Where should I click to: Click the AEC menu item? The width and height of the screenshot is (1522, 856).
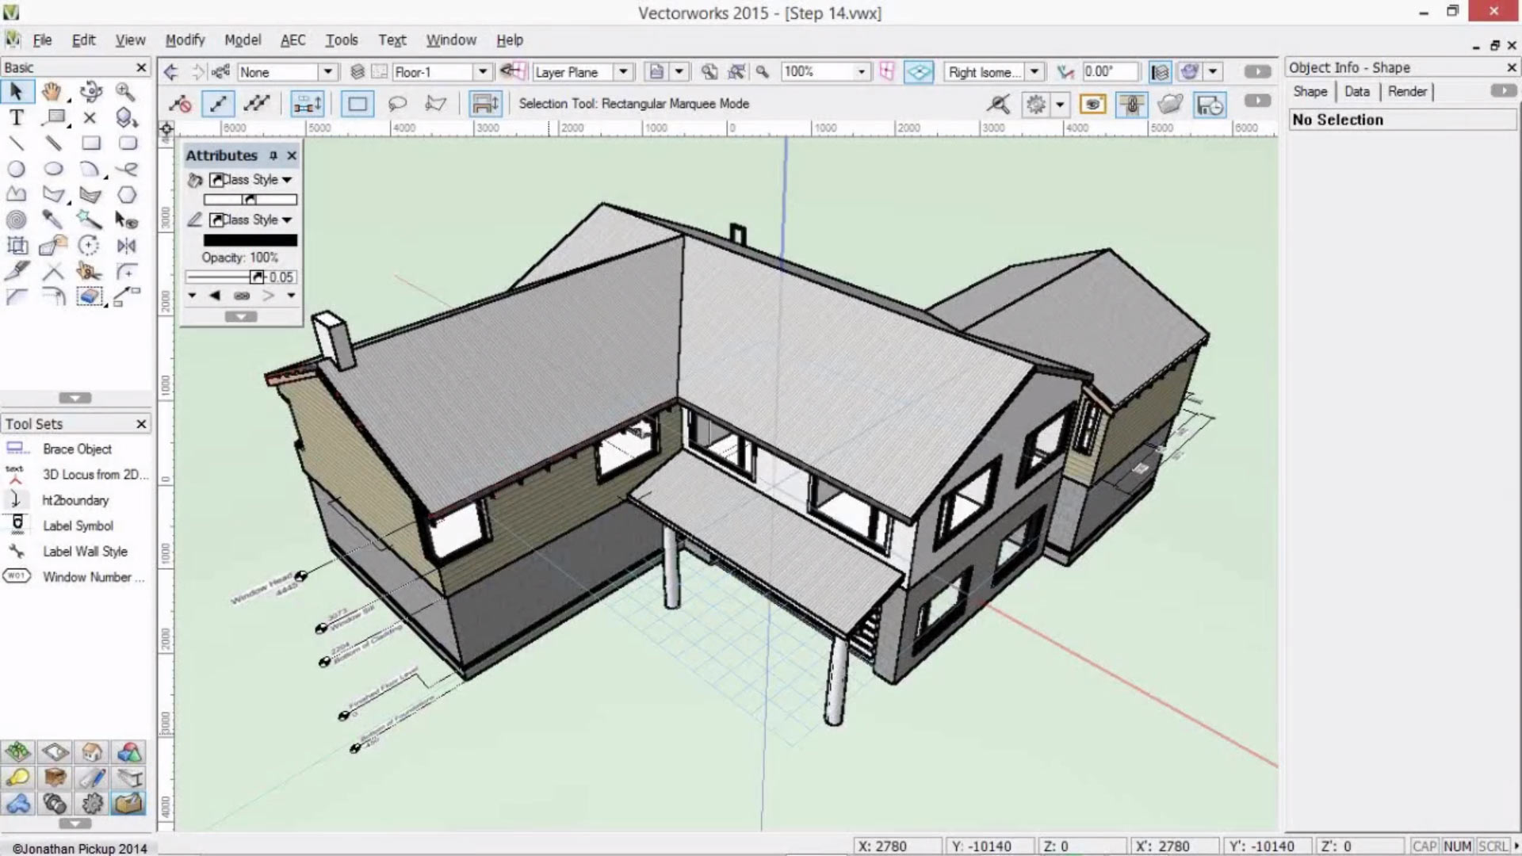[293, 40]
